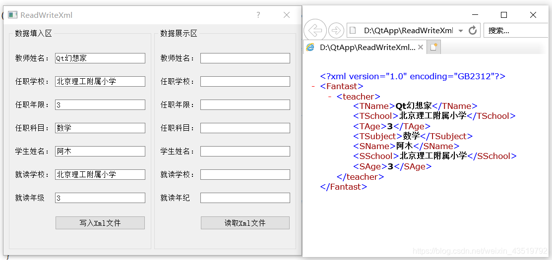Click 读取Xml文件 button
Screen dimensions: 552x260
[245, 223]
